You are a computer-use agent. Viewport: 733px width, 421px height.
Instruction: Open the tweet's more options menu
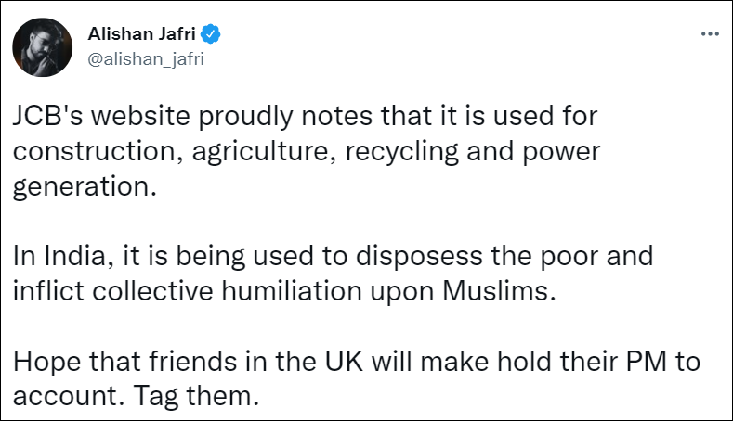pos(709,34)
